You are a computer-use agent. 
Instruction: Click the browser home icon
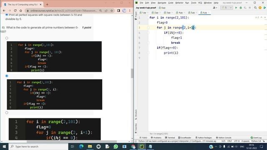click(x=21, y=10)
